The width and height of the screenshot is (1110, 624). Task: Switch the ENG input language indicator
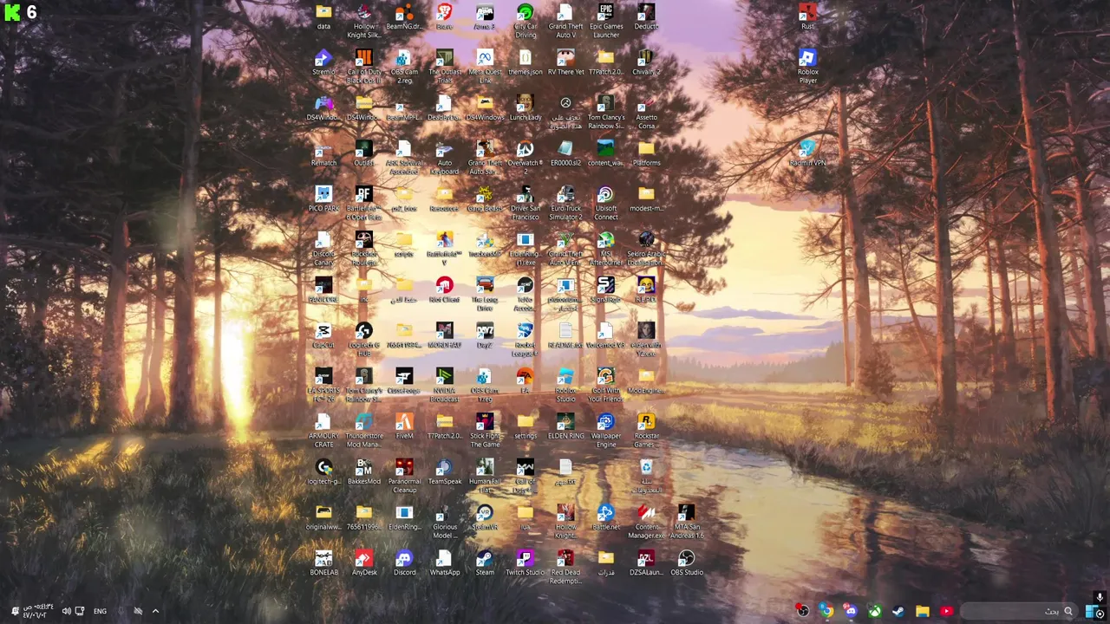[100, 611]
